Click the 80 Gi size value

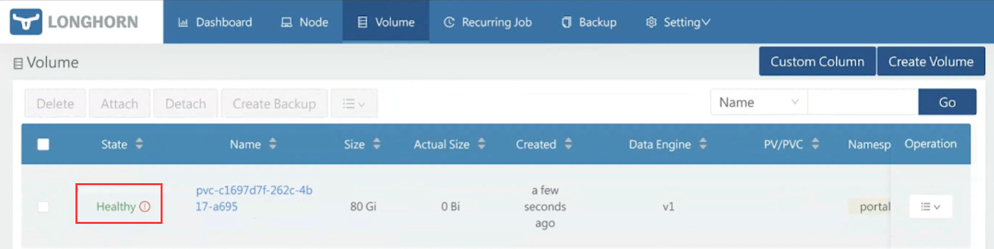364,208
